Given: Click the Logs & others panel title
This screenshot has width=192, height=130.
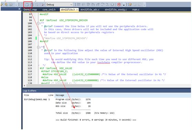Looking at the screenshot, I should pos(29,91).
